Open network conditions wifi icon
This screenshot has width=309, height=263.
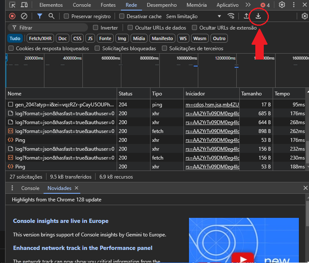pos(231,16)
